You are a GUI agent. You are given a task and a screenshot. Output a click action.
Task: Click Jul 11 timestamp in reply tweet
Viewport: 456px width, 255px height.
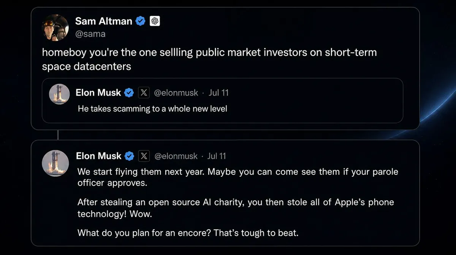tap(217, 156)
